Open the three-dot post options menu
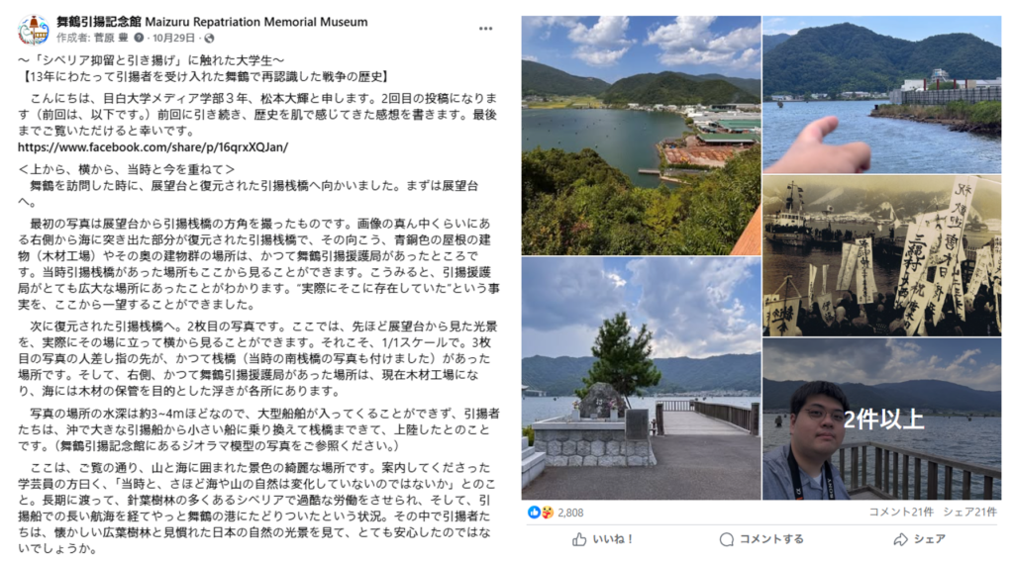Screen dimensions: 1014x562 point(485,29)
